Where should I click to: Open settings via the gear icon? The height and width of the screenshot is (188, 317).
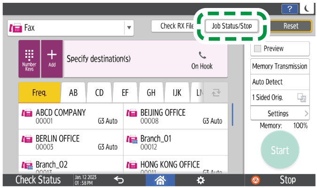tap(201, 180)
